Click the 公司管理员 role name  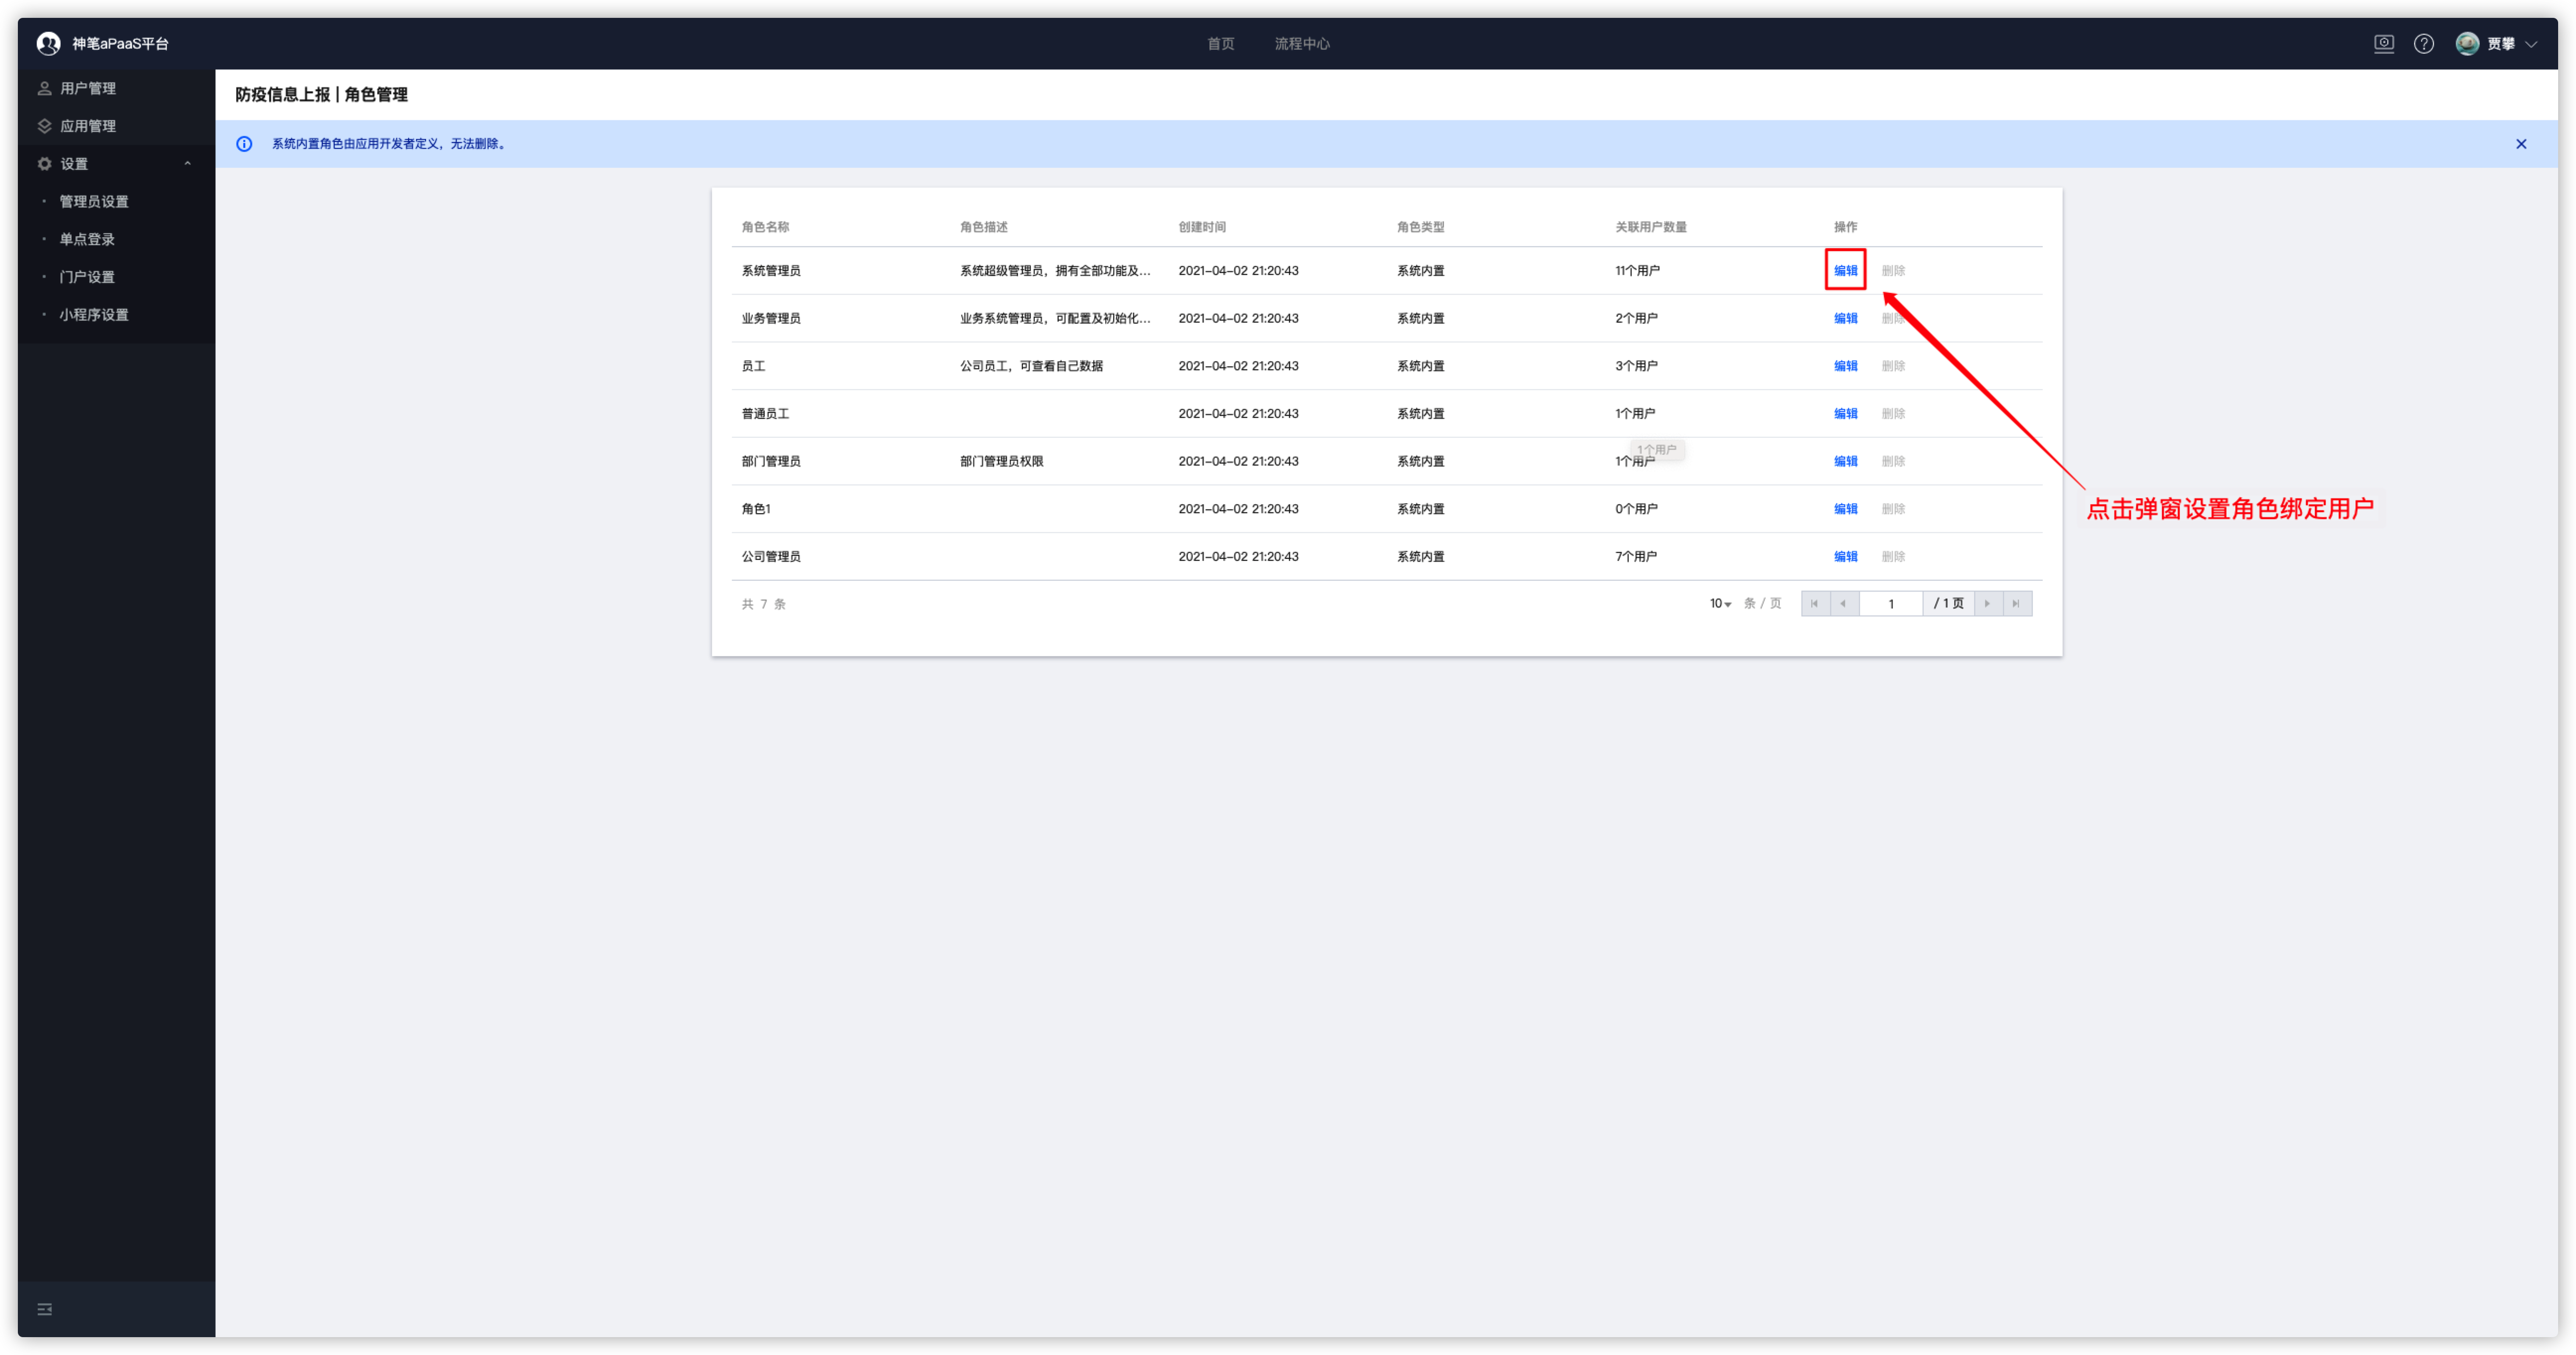(x=771, y=555)
